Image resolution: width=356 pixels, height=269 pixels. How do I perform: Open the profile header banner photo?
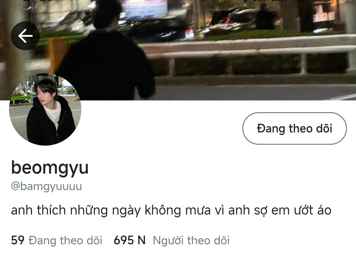pos(178,50)
